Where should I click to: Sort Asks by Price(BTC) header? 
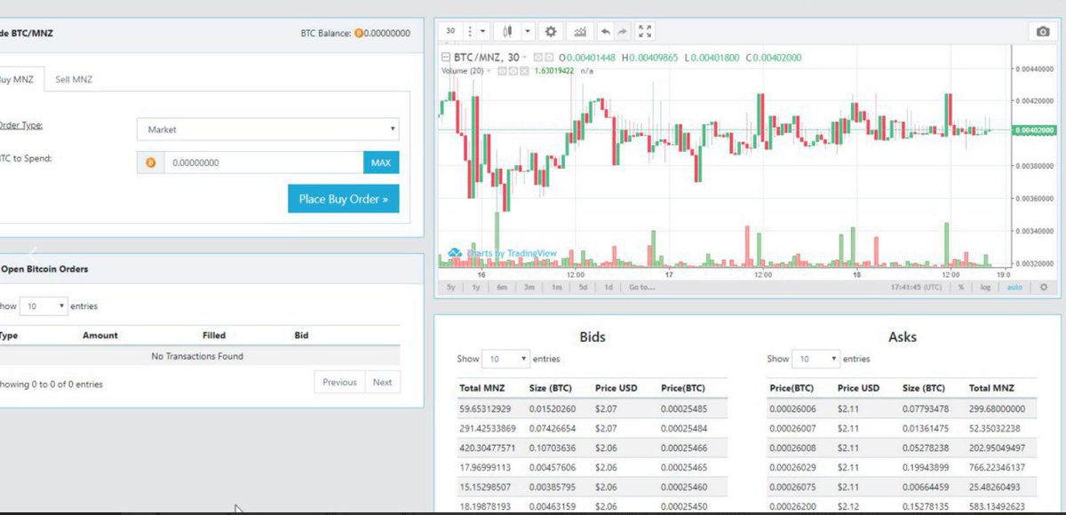coord(792,388)
